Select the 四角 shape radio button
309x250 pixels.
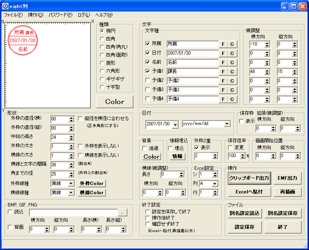point(102,39)
